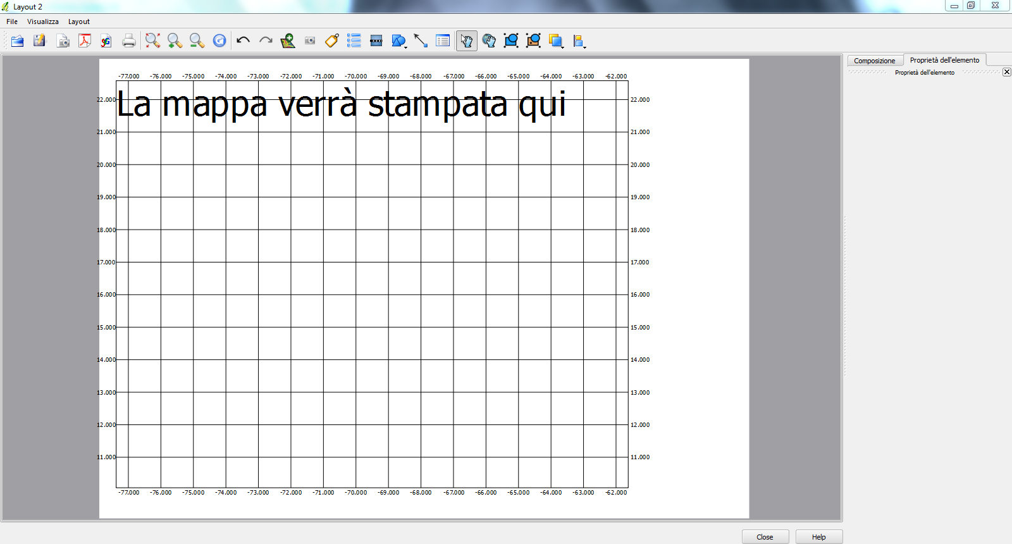Toggle the Select/Move item tool

(466, 41)
